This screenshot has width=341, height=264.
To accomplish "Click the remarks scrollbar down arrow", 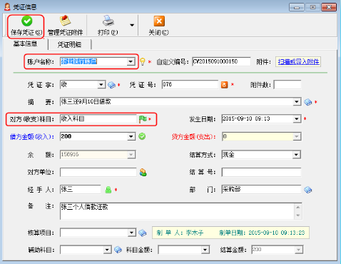I will 298,215.
